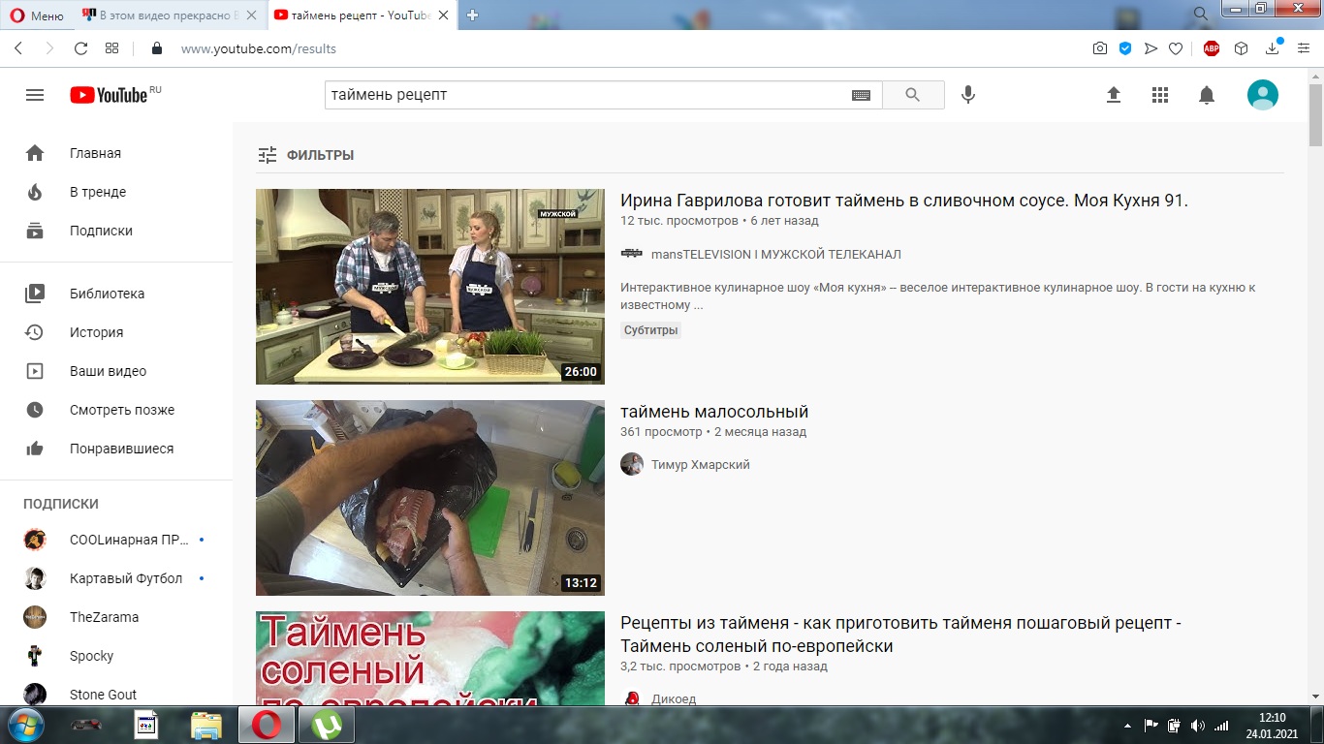The height and width of the screenshot is (744, 1324).
Task: Click the 'Таймень соленый' red-text thumbnail
Action: coord(430,659)
